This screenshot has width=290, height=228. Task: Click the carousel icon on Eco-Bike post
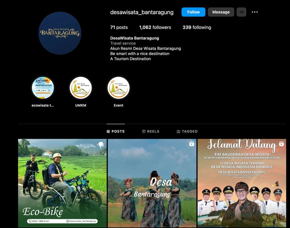[x=100, y=145]
